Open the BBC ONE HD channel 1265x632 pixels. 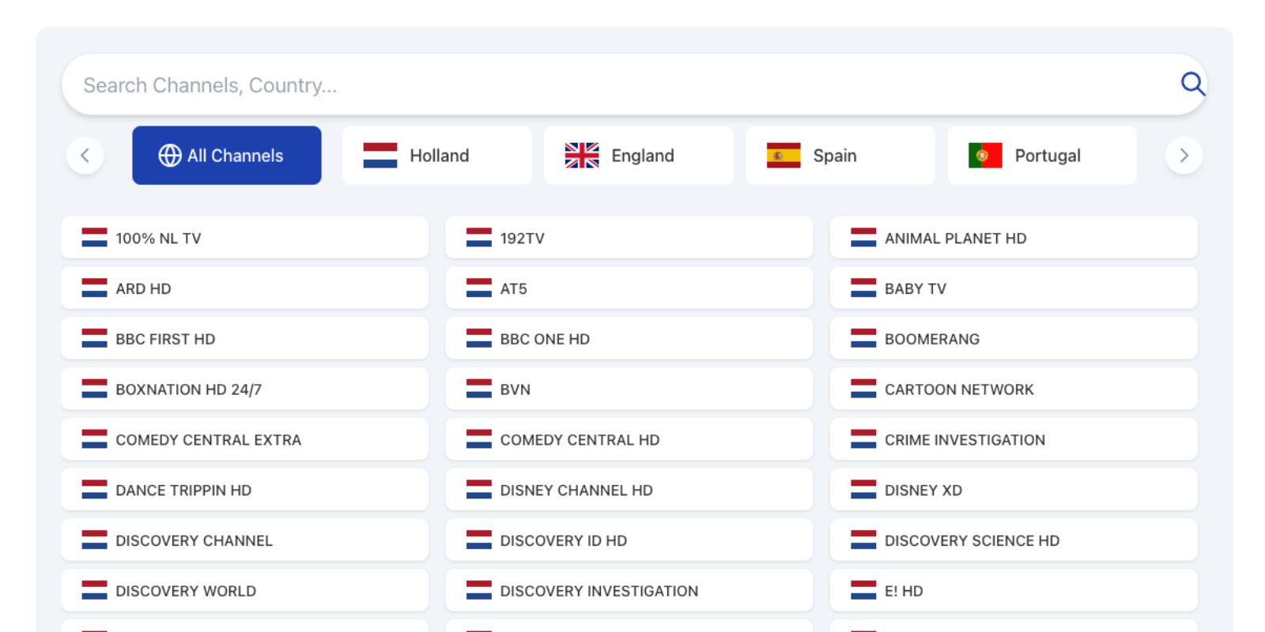click(629, 339)
